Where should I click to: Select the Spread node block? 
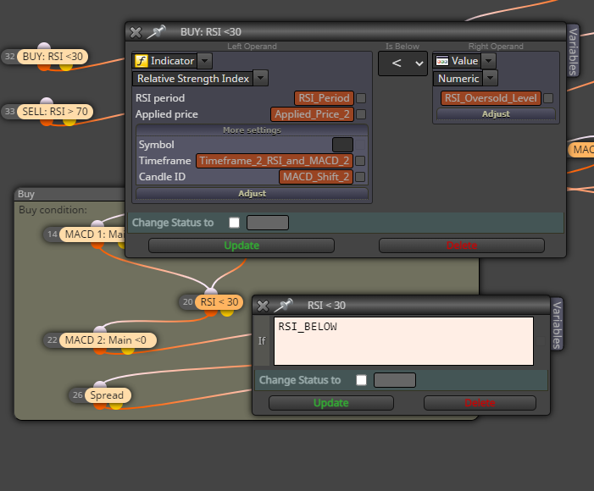(x=107, y=395)
